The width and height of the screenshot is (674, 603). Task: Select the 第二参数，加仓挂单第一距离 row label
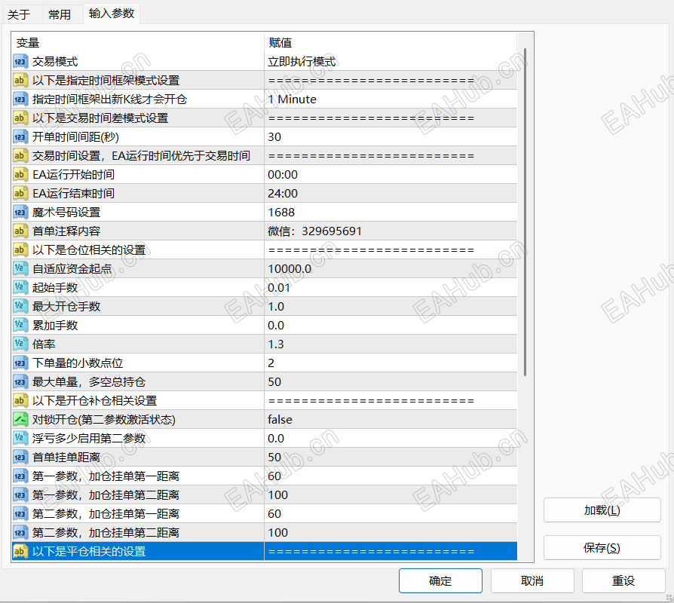click(x=106, y=513)
